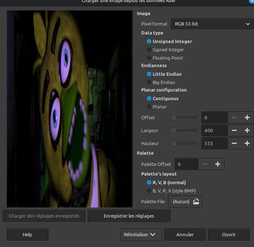Click the Offset value field

pos(214,117)
